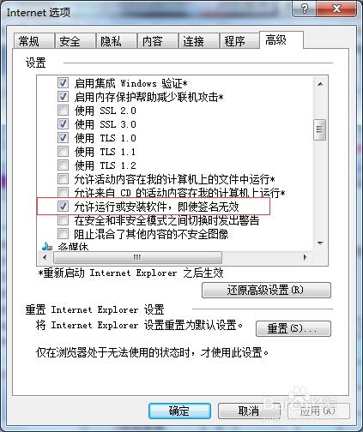Screen dimensions: 363x432
Task: Click the multimedia category icon
Action: coord(47,246)
